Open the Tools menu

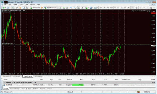click(x=26, y=5)
